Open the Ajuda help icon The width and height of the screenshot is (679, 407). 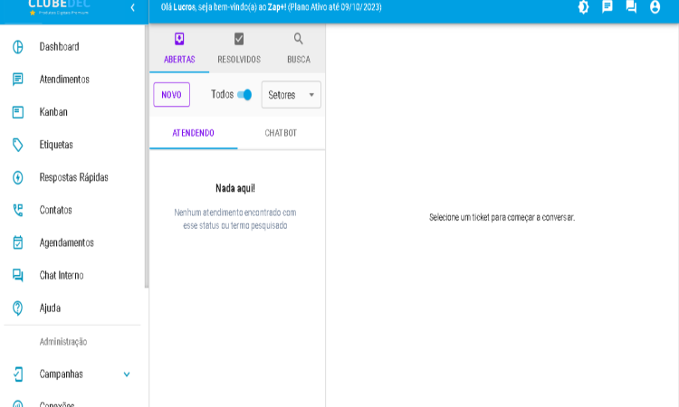pos(17,308)
